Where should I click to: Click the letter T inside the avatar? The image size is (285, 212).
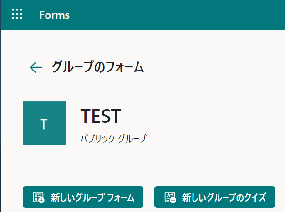tap(44, 124)
